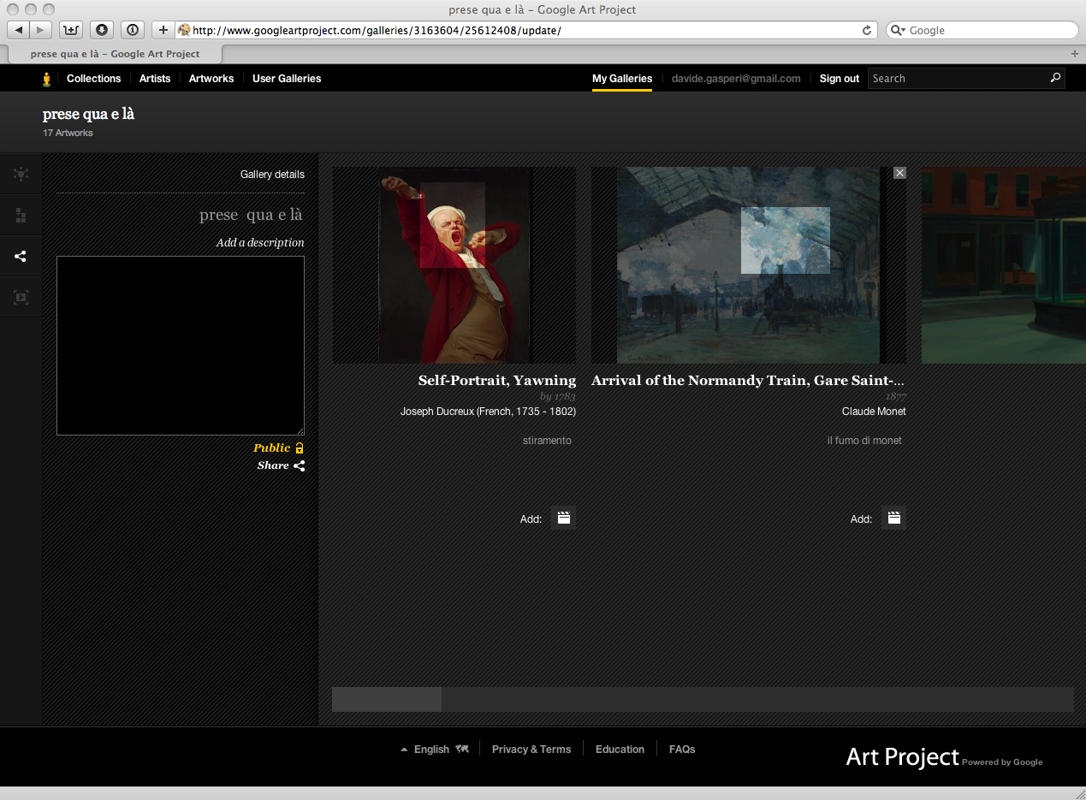Select the share icon in the left sidebar
The width and height of the screenshot is (1086, 800).
pyautogui.click(x=21, y=256)
